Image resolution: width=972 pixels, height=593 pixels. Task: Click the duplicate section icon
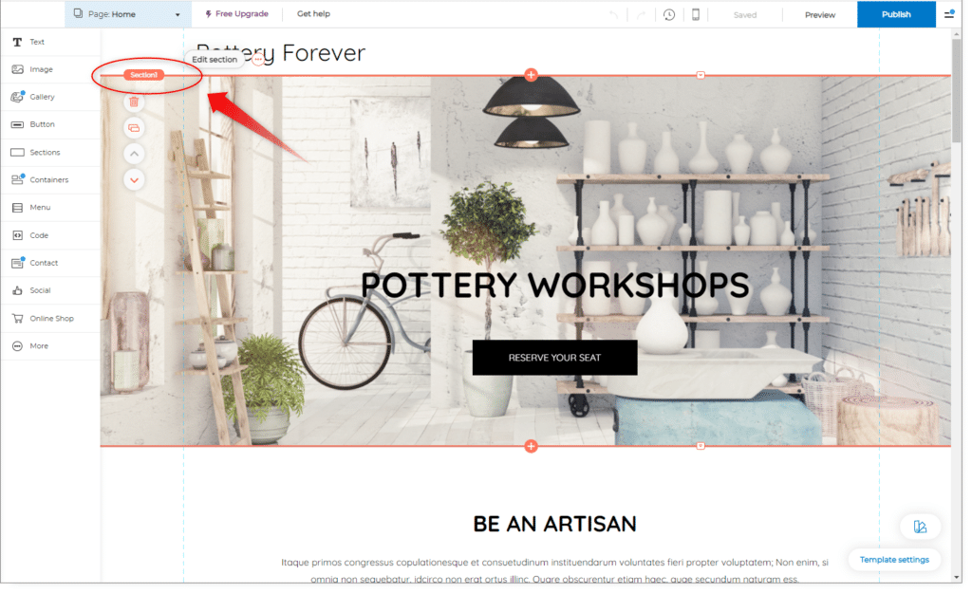pos(134,128)
